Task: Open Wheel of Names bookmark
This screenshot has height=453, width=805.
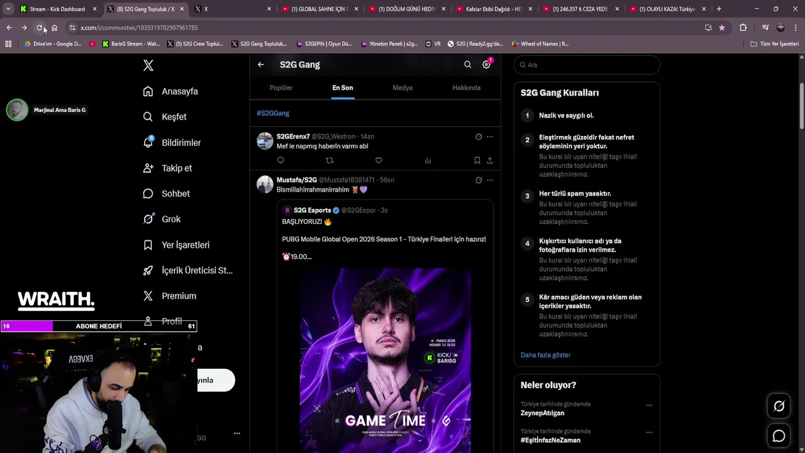Action: point(540,44)
